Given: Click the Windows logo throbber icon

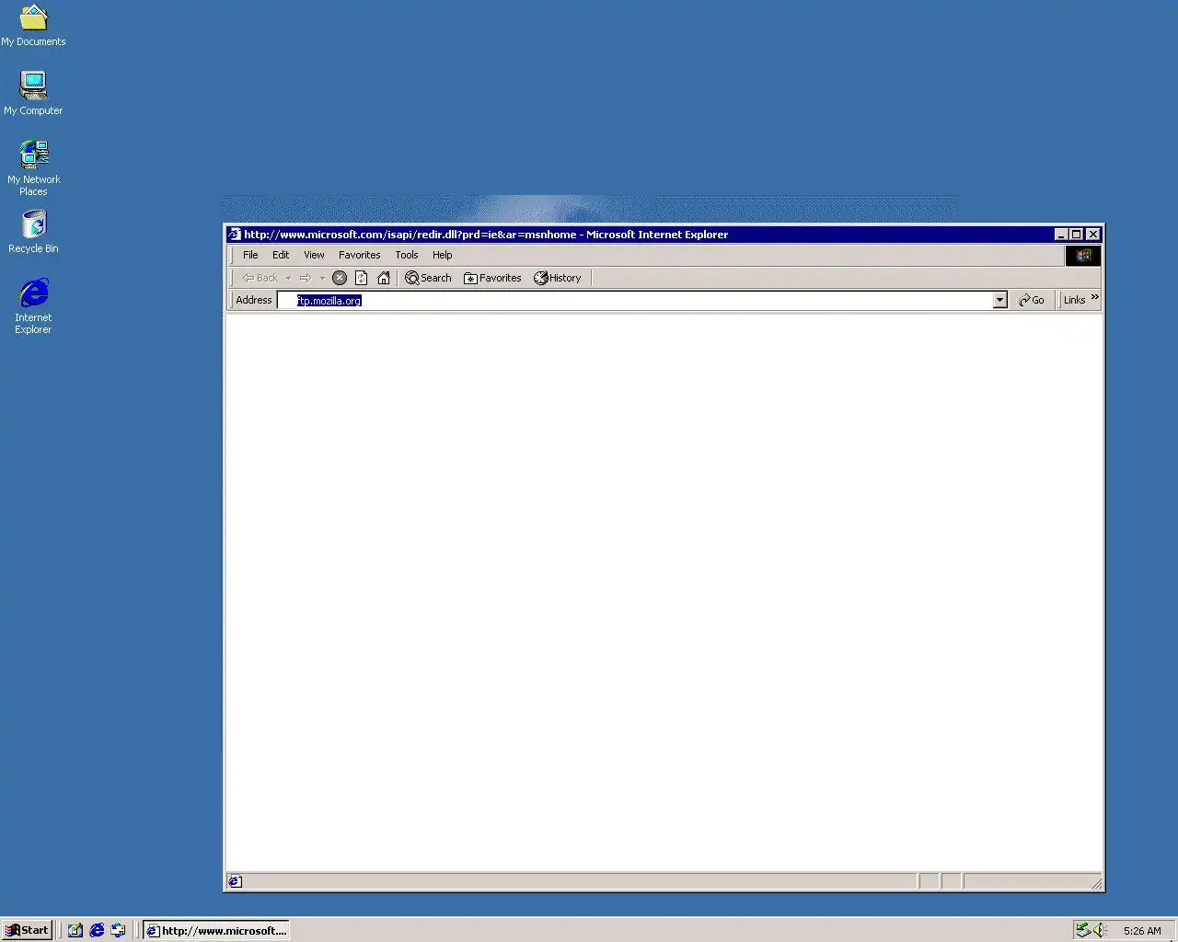Looking at the screenshot, I should click(1083, 256).
